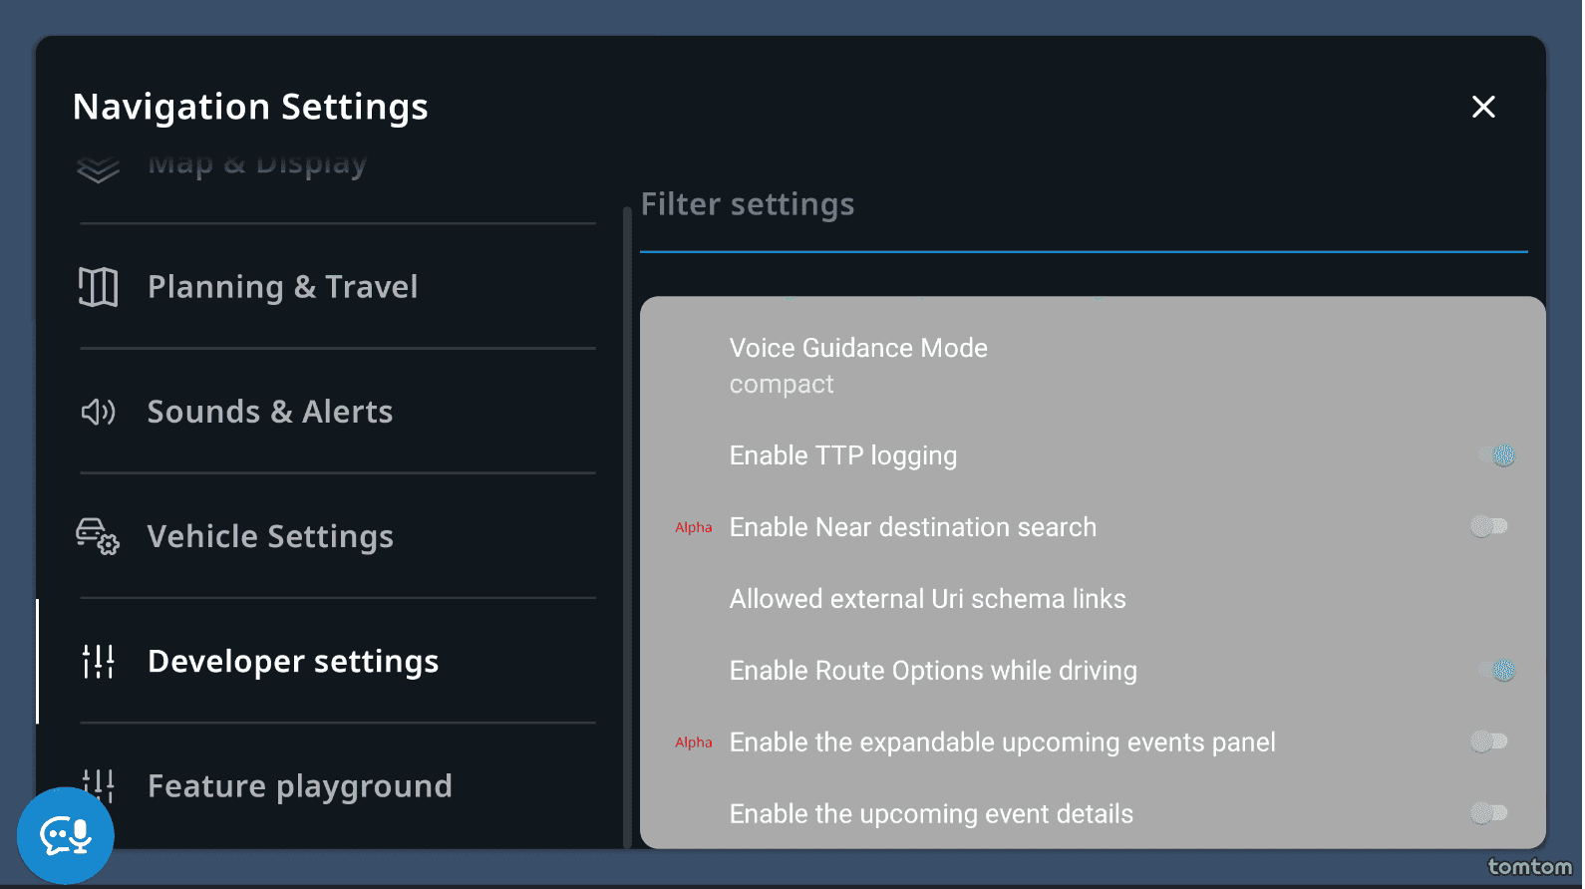1585x889 pixels.
Task: Select the Planning & Travel menu item
Action: [x=282, y=287]
